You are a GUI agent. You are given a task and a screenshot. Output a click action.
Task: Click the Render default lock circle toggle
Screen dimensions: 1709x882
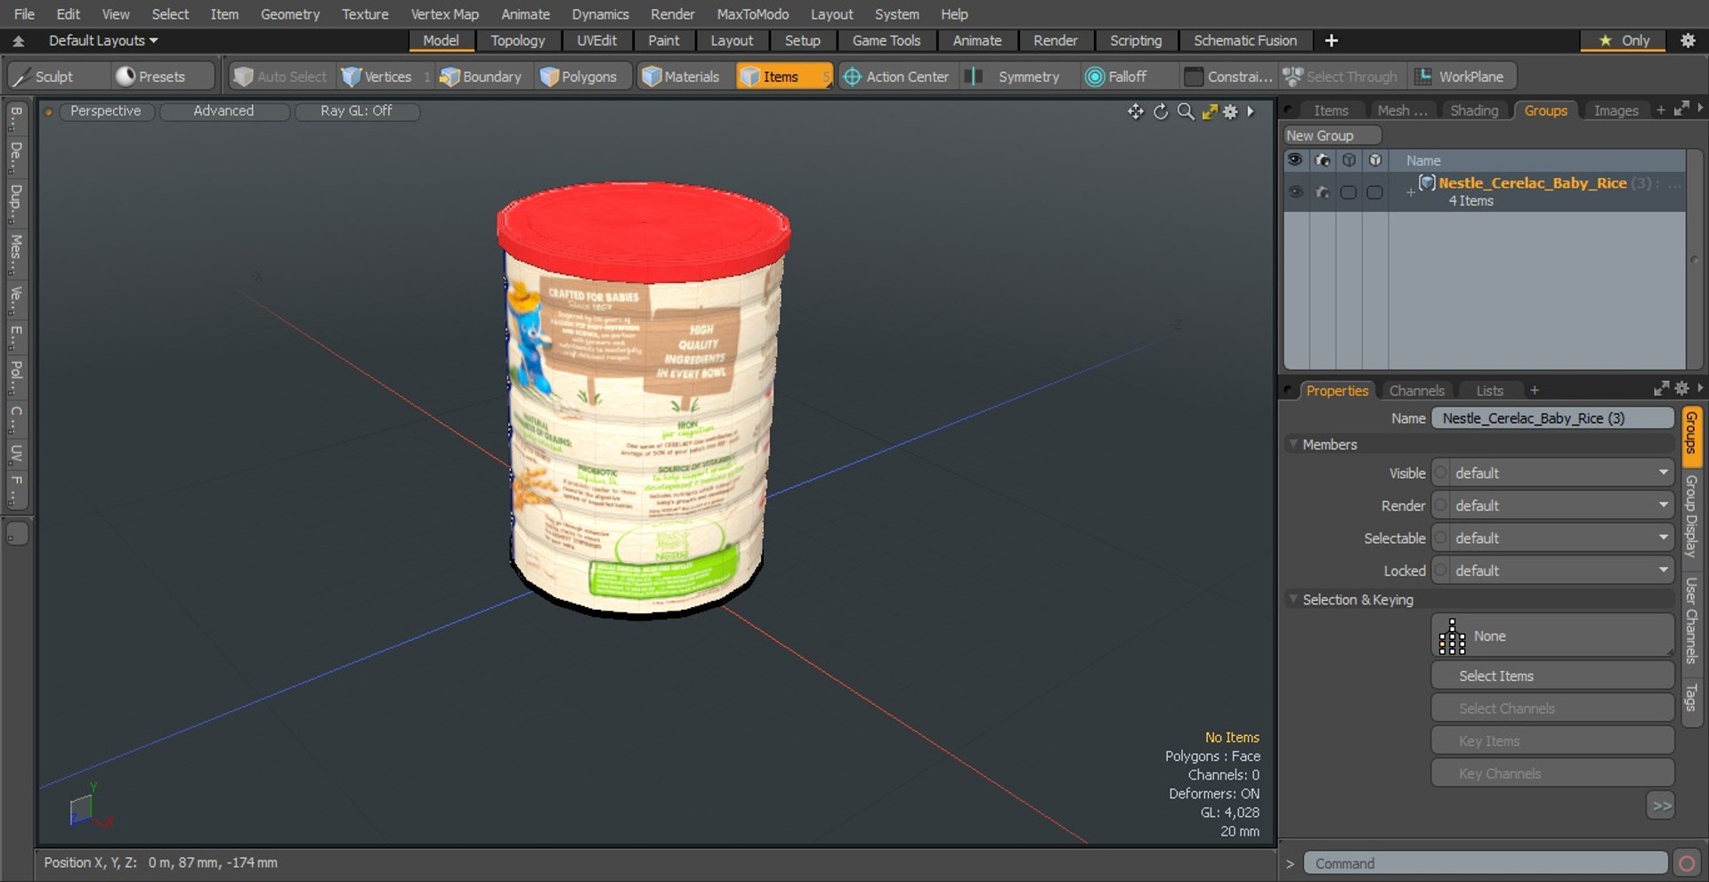coord(1440,506)
